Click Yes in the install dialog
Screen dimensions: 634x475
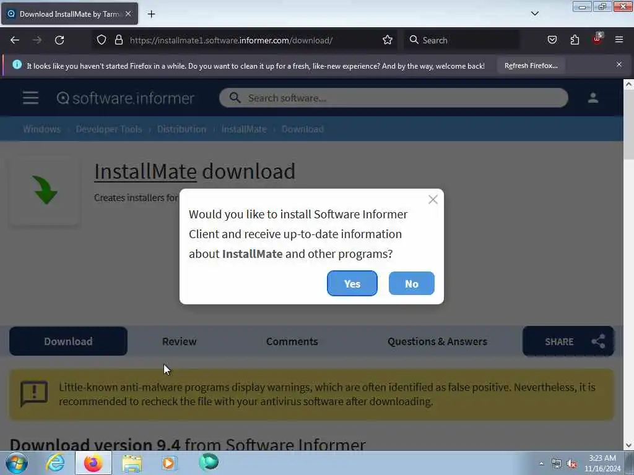tap(352, 283)
